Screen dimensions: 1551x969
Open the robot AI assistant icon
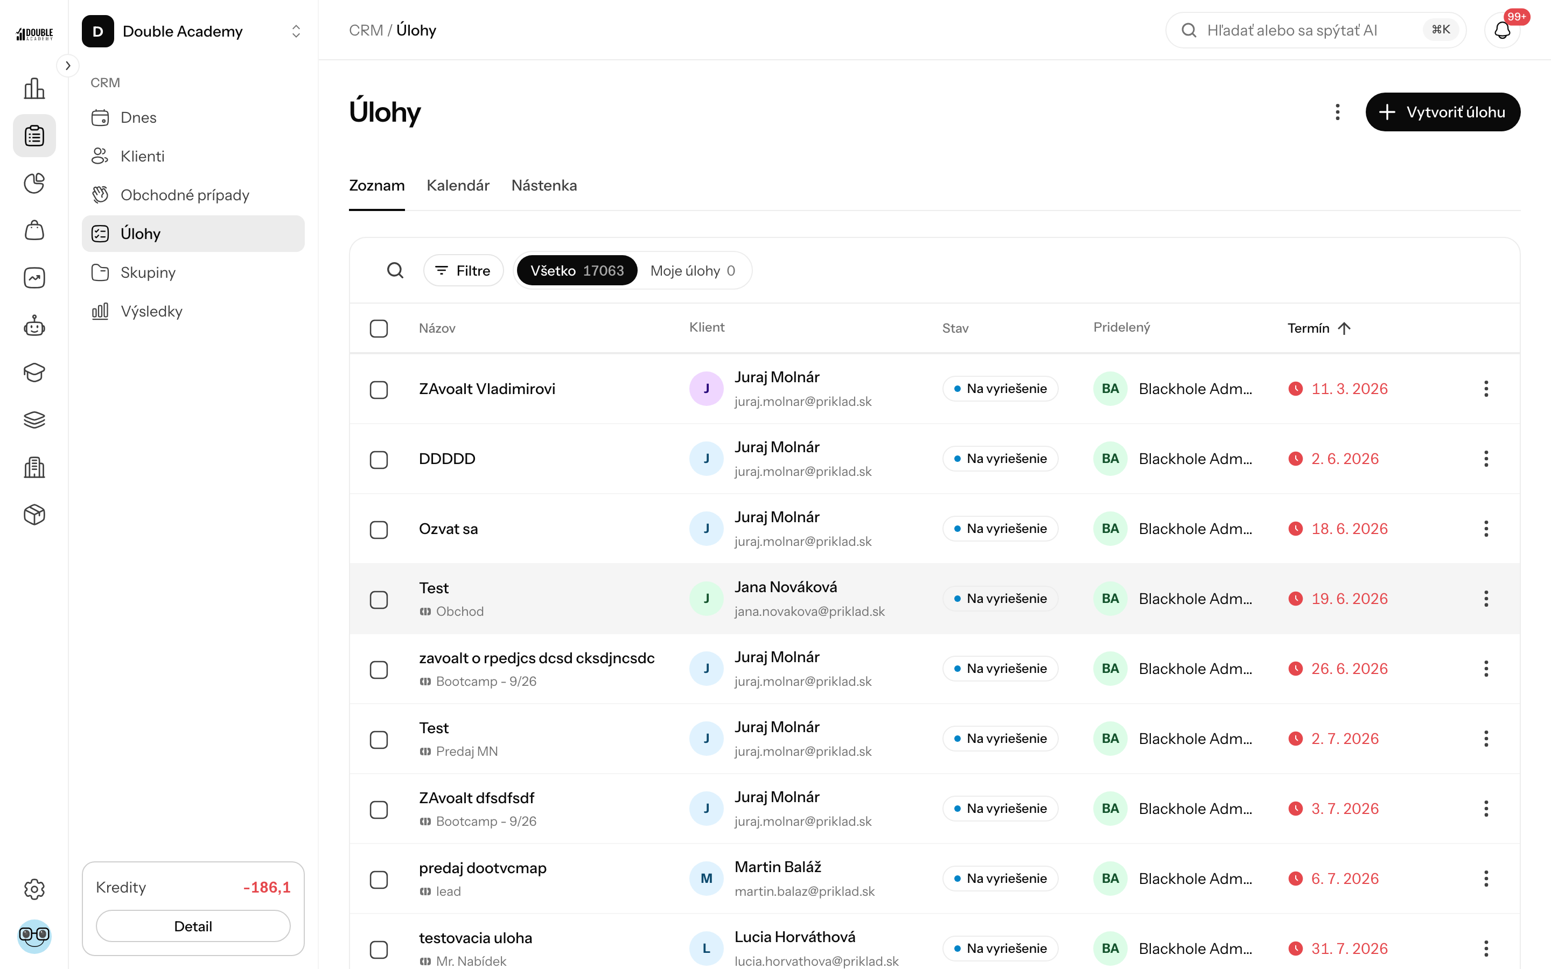tap(34, 326)
